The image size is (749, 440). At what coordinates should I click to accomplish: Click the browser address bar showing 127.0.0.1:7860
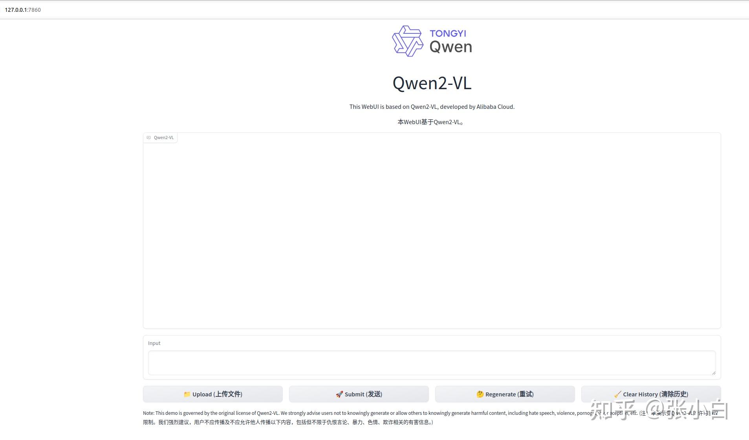(22, 9)
